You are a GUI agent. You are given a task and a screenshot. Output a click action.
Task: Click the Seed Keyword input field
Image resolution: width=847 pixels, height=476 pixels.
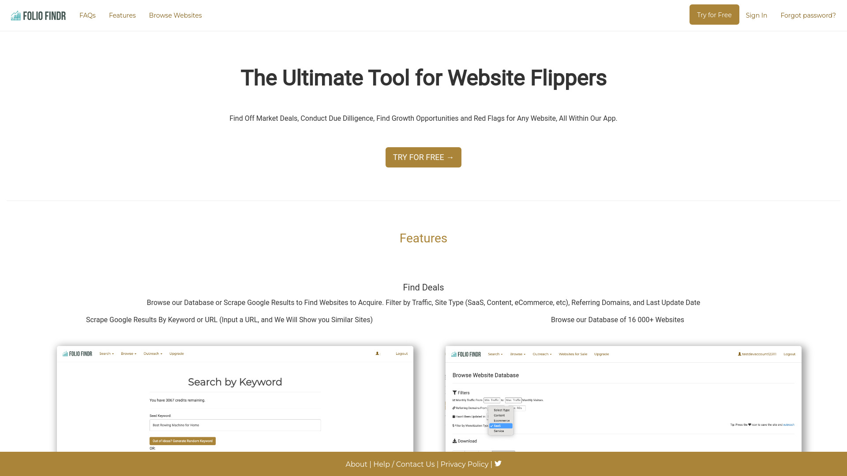pyautogui.click(x=235, y=425)
